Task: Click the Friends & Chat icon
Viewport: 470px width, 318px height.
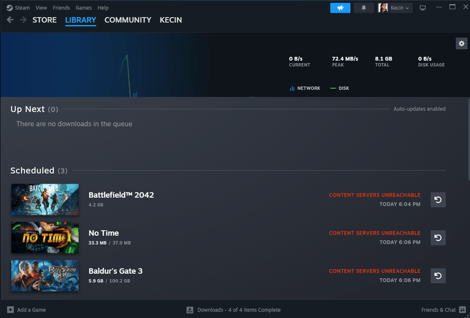Action: point(462,310)
